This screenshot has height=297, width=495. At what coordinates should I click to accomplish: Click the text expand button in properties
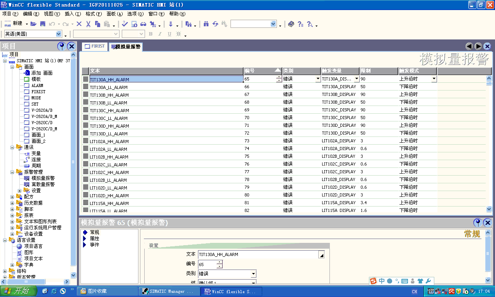321,254
